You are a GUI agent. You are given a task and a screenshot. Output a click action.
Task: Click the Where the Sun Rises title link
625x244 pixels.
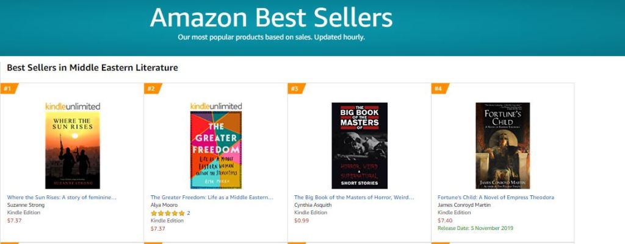pyautogui.click(x=62, y=197)
